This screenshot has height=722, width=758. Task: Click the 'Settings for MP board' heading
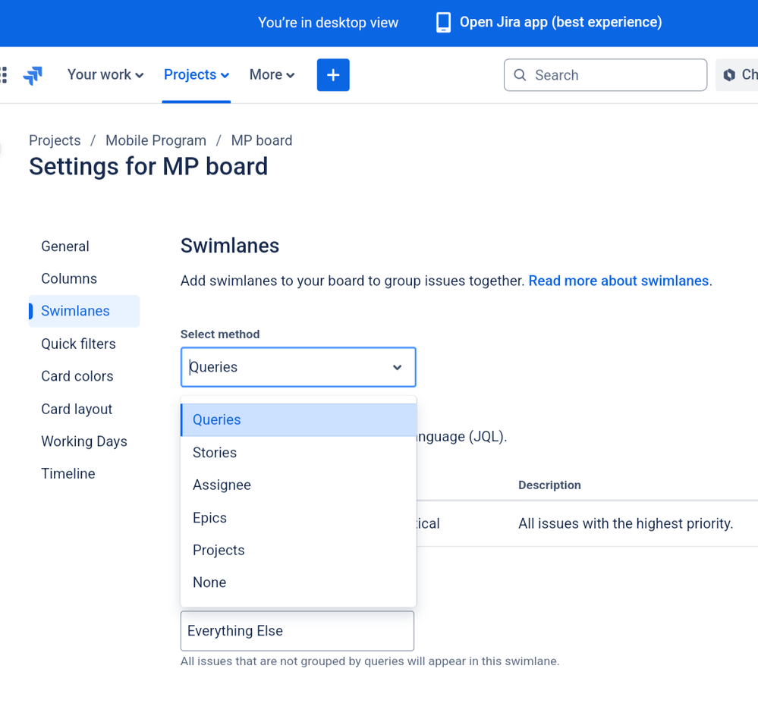[x=149, y=167]
